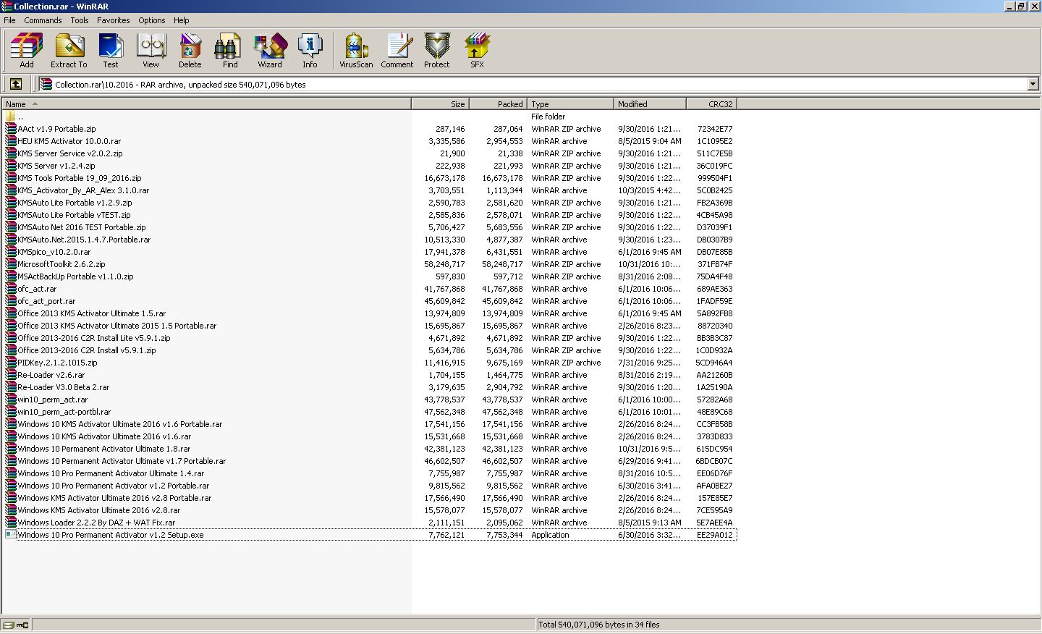Click the Protect archive icon

[437, 50]
